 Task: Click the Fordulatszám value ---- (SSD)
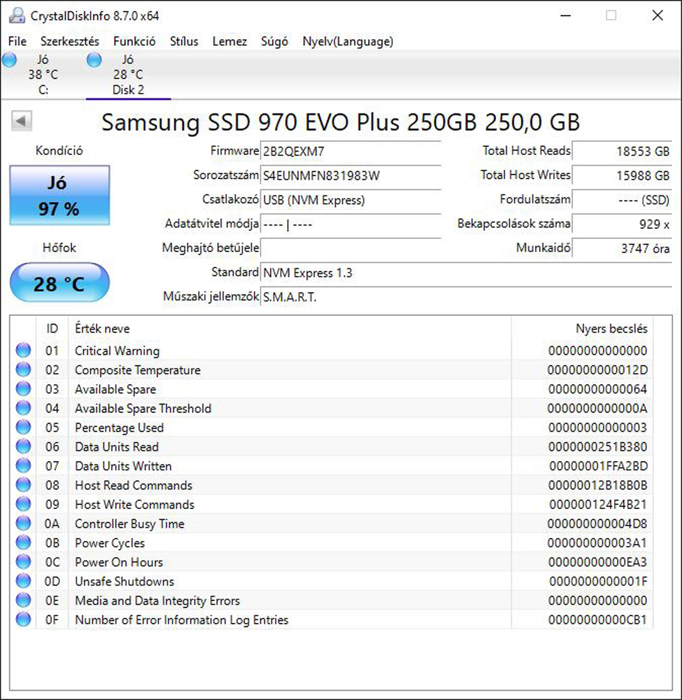click(x=622, y=200)
